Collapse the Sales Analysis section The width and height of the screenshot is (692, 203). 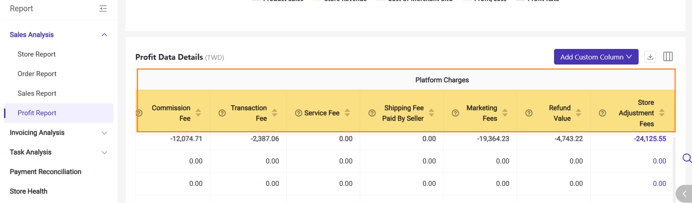click(104, 35)
